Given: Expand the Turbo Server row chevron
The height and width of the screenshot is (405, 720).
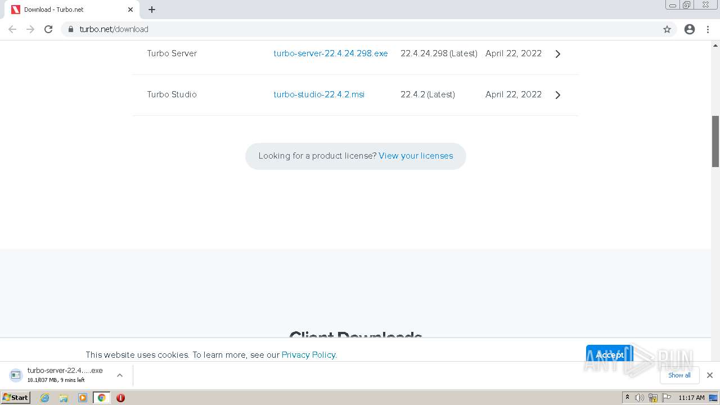Looking at the screenshot, I should 558,54.
